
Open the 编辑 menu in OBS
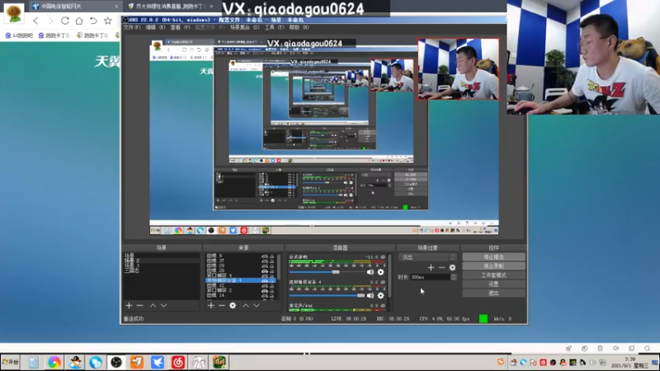[x=155, y=27]
